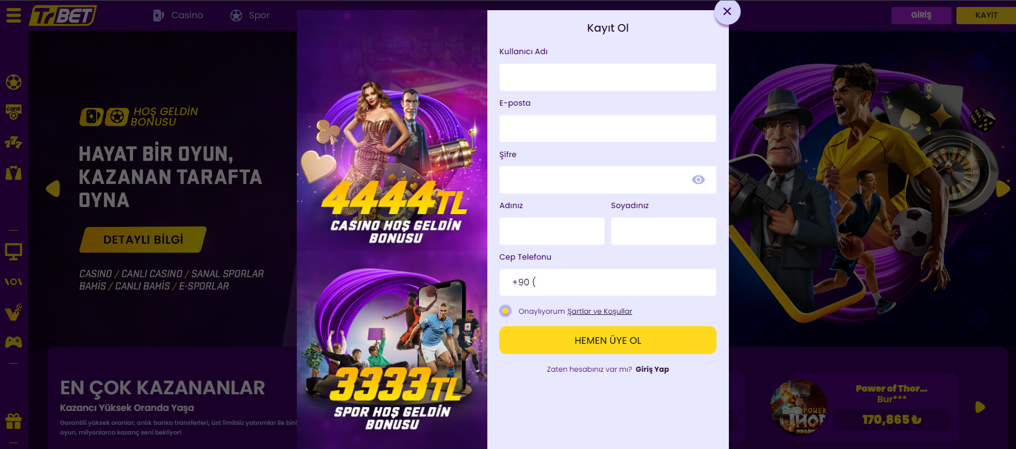Click the TrBET logo
The width and height of the screenshot is (1016, 449).
click(62, 16)
